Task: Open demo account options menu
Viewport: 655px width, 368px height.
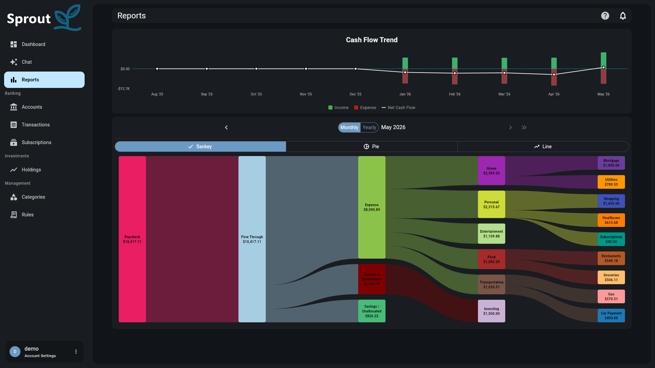Action: pyautogui.click(x=76, y=352)
